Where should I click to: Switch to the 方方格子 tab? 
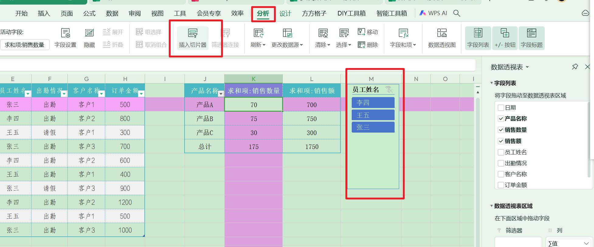coord(314,13)
